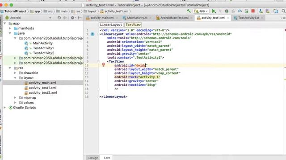
Task: Collapse the java folder
Action: coord(10,33)
